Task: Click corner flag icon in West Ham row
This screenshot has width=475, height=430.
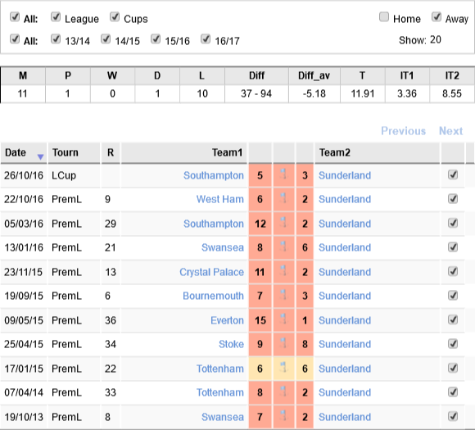Action: click(x=283, y=198)
